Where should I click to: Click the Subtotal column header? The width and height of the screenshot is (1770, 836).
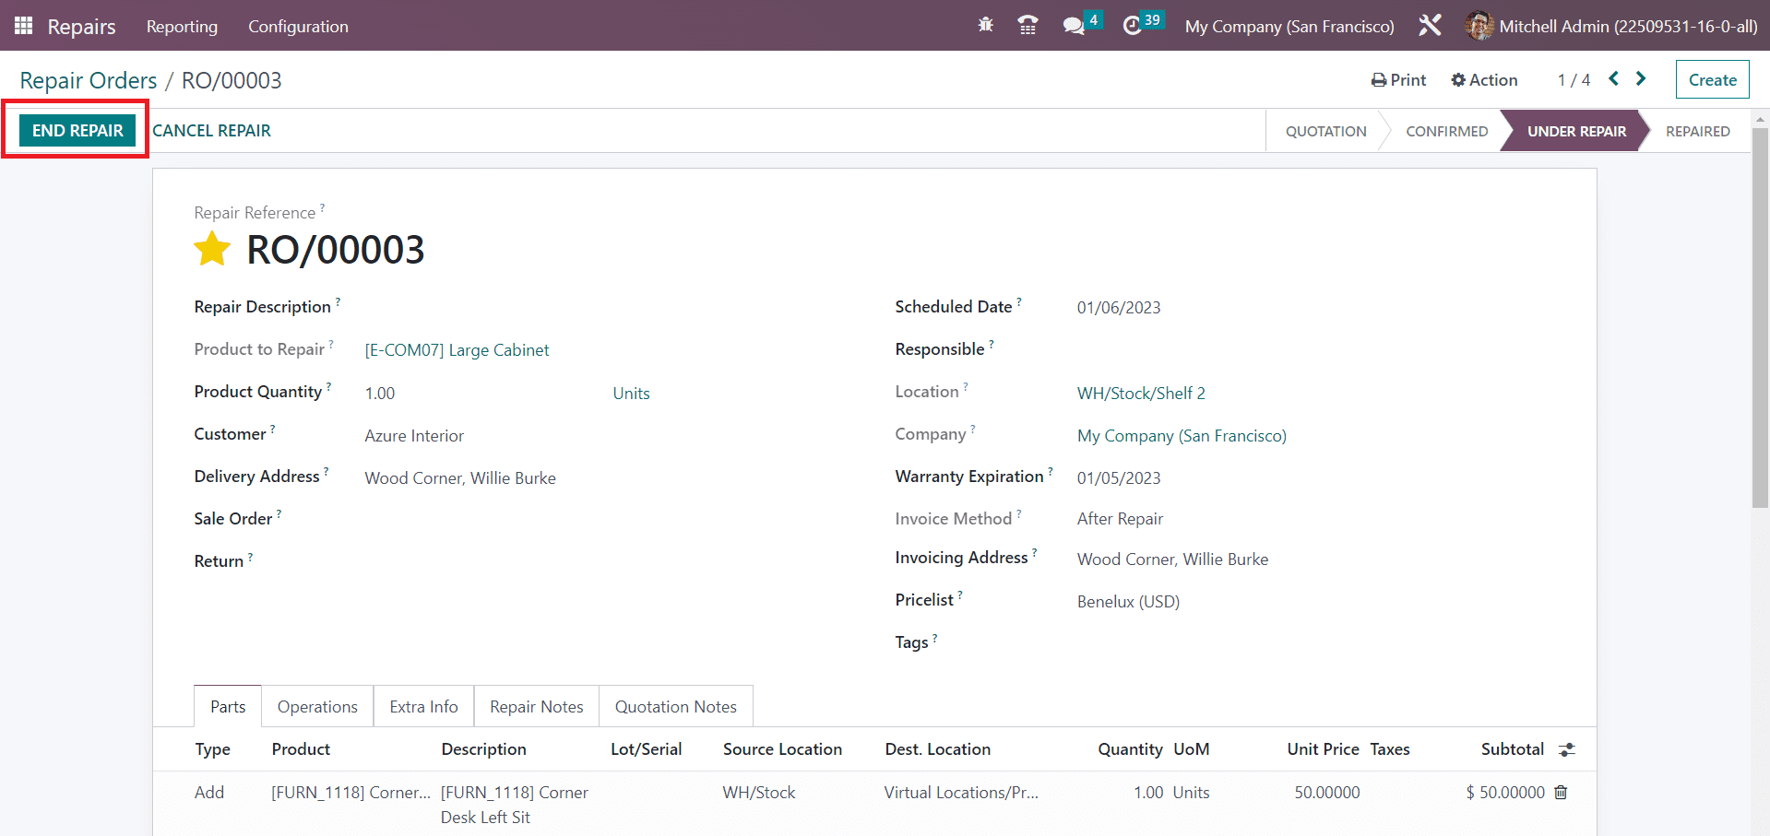(x=1512, y=749)
